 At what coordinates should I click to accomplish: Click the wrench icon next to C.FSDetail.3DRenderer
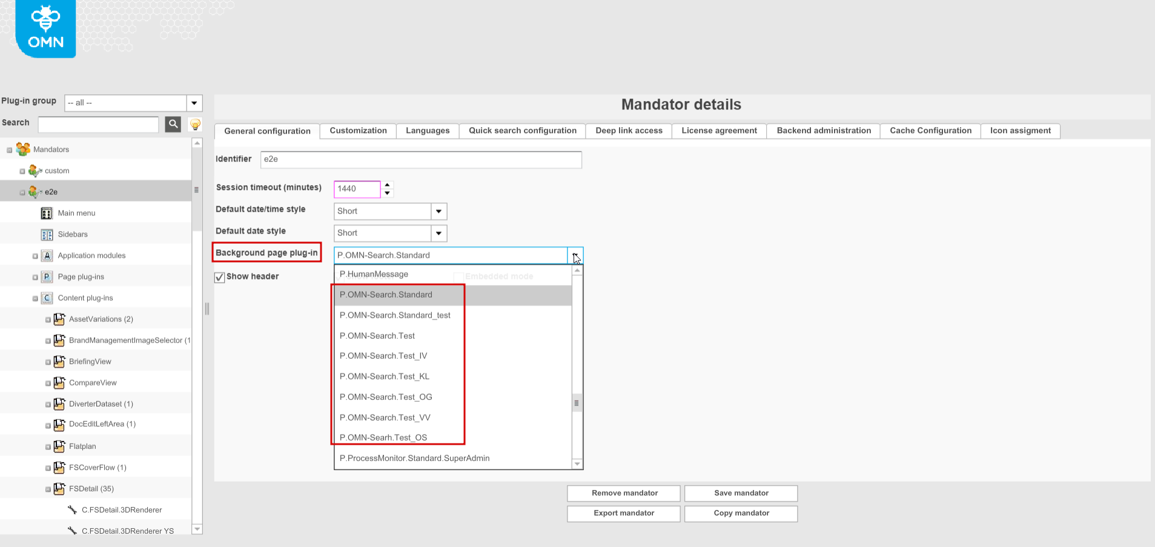tap(71, 509)
